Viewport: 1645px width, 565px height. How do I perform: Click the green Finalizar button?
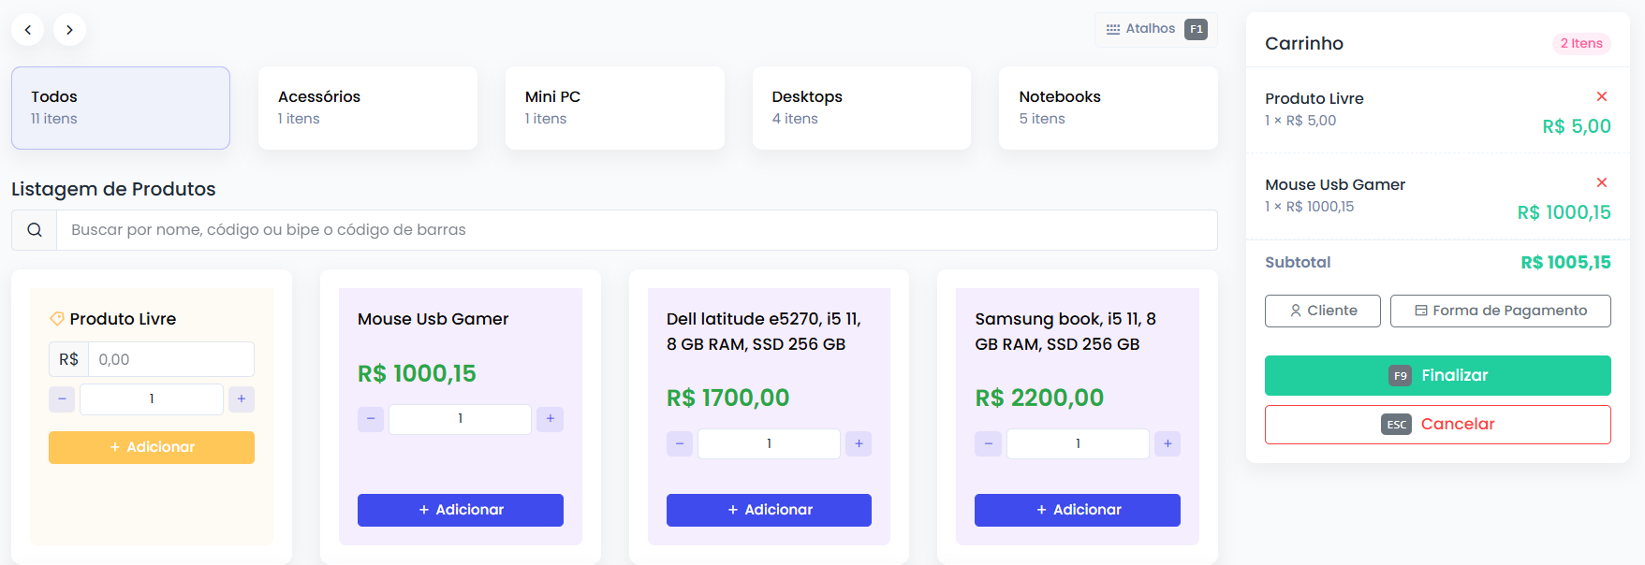click(x=1438, y=375)
